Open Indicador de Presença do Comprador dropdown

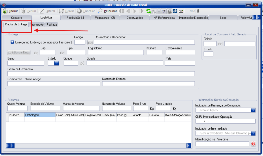click(253, 110)
